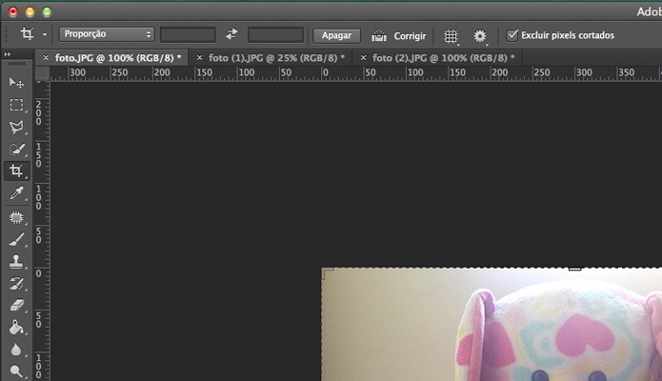Minimize the Photoshop window with yellow button
Screen dimensions: 662x381
pos(30,11)
